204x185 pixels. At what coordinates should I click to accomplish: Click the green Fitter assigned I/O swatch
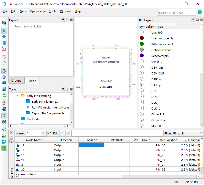(142, 44)
